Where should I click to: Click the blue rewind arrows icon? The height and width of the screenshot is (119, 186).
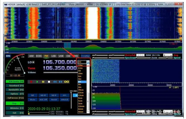pos(55,82)
